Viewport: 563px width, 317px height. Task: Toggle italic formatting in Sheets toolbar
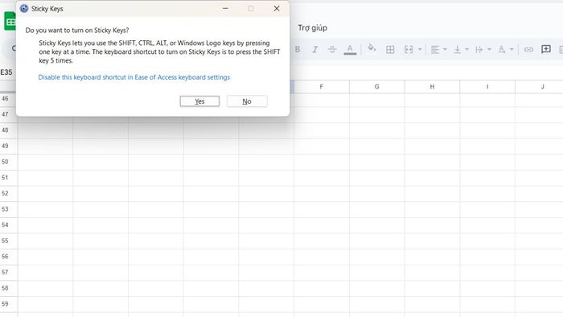click(315, 49)
